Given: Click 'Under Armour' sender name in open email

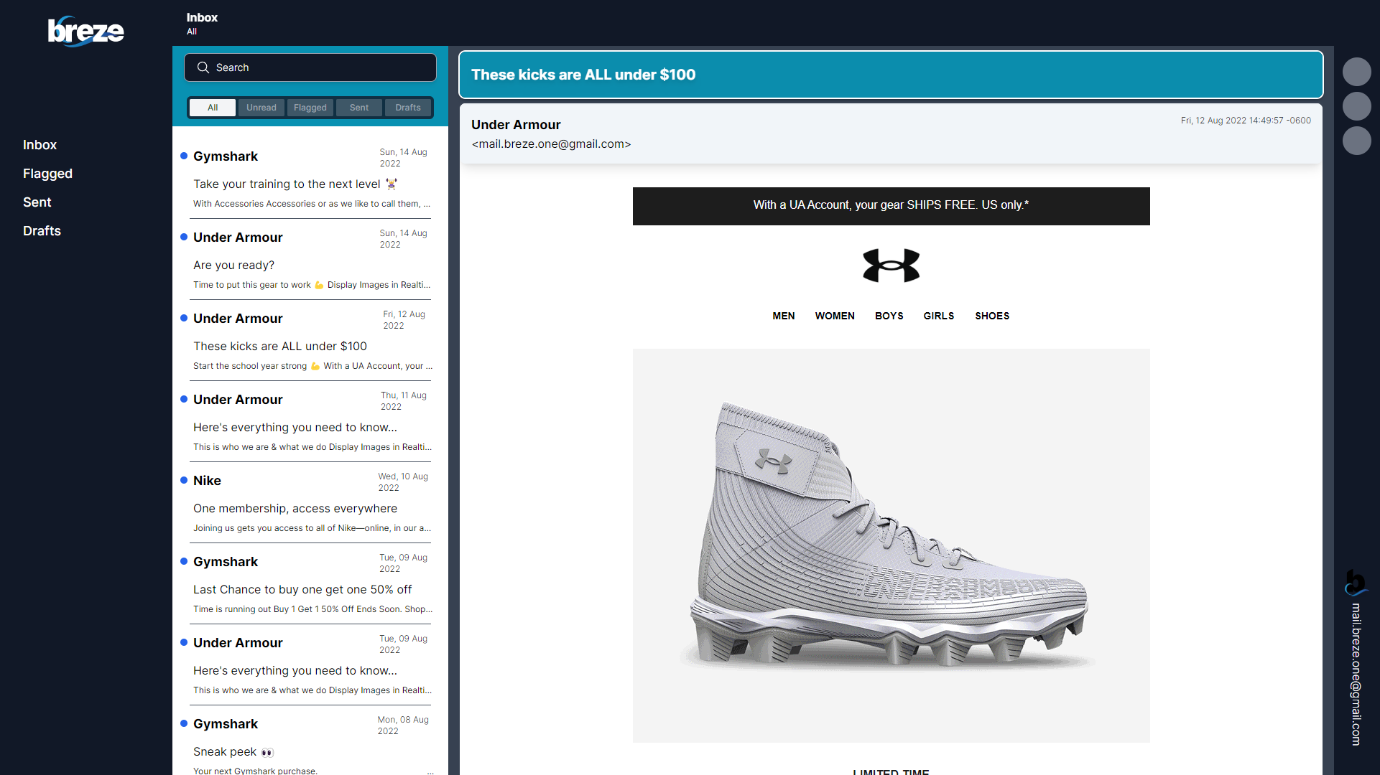Looking at the screenshot, I should coord(516,125).
